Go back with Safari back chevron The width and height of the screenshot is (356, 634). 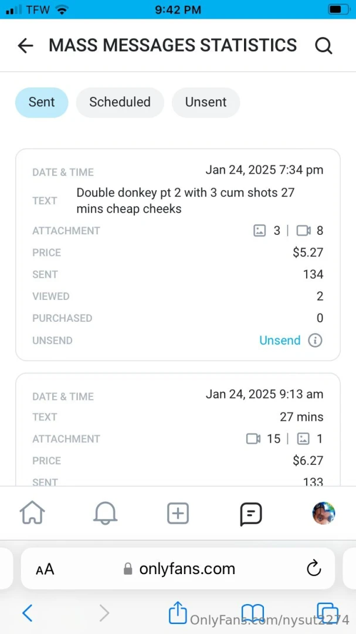tap(27, 613)
